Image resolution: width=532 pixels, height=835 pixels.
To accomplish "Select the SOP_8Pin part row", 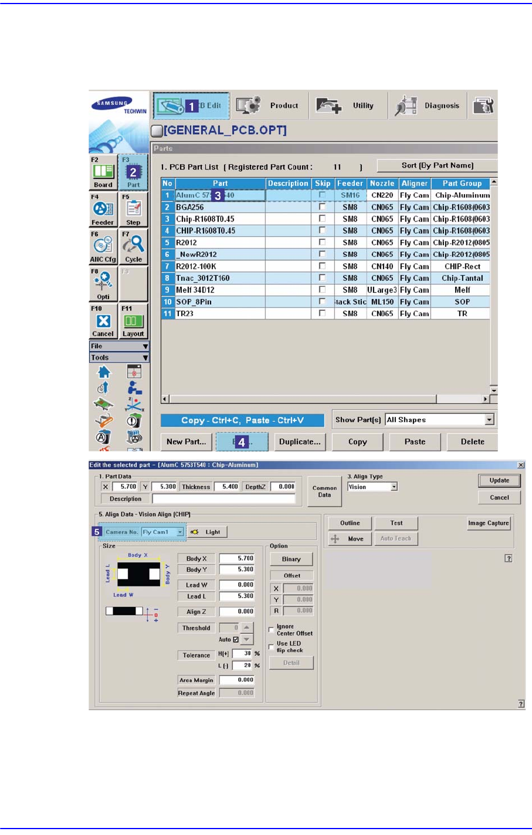I will (326, 301).
